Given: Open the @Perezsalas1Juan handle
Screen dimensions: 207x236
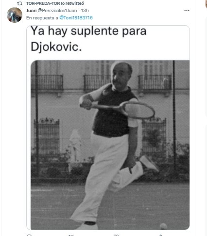Looking at the screenshot, I should click(x=57, y=11).
